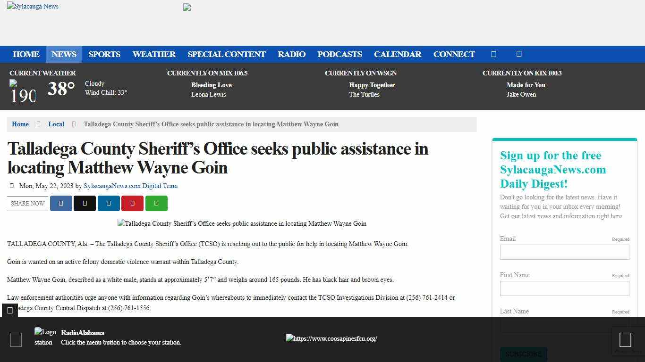Open the PODCASTS section menu
This screenshot has height=362, width=645.
(x=339, y=54)
